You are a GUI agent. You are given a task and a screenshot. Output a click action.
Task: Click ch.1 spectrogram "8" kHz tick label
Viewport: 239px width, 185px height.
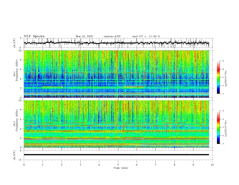point(21,60)
